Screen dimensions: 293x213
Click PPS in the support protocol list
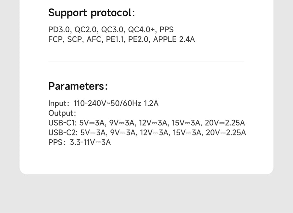tap(166, 30)
